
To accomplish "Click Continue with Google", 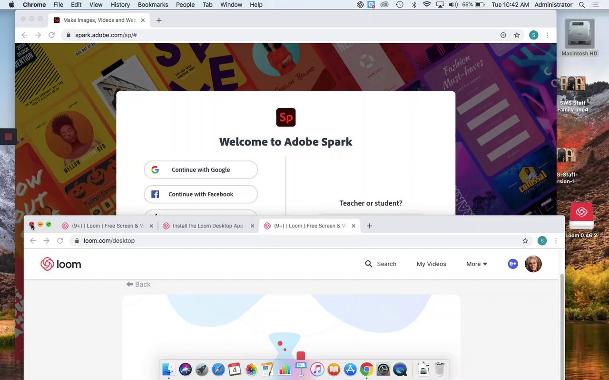I will [201, 170].
